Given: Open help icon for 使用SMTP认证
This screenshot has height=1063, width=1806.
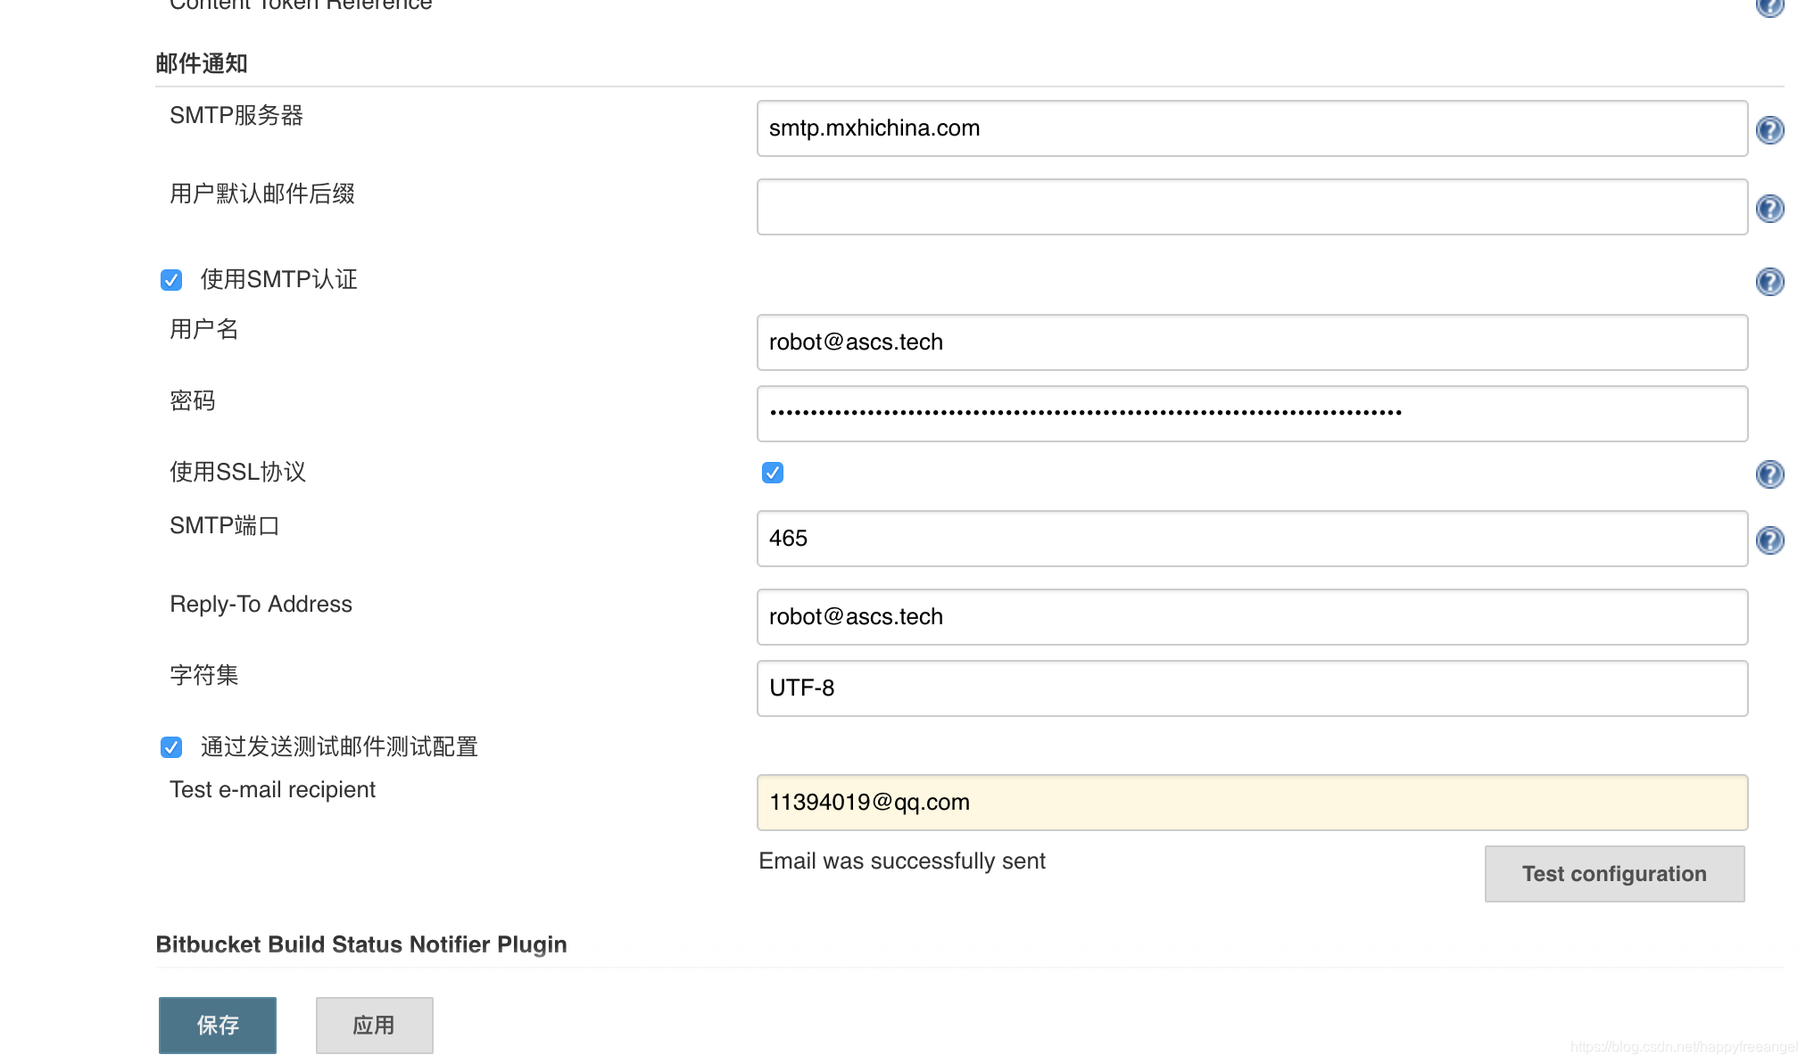Looking at the screenshot, I should click(x=1769, y=282).
